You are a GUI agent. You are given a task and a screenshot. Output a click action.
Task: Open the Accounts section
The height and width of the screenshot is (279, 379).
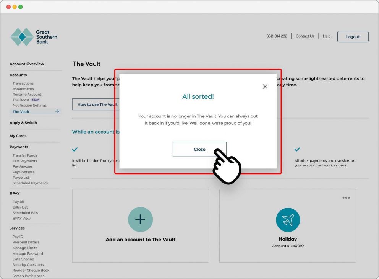coord(18,75)
